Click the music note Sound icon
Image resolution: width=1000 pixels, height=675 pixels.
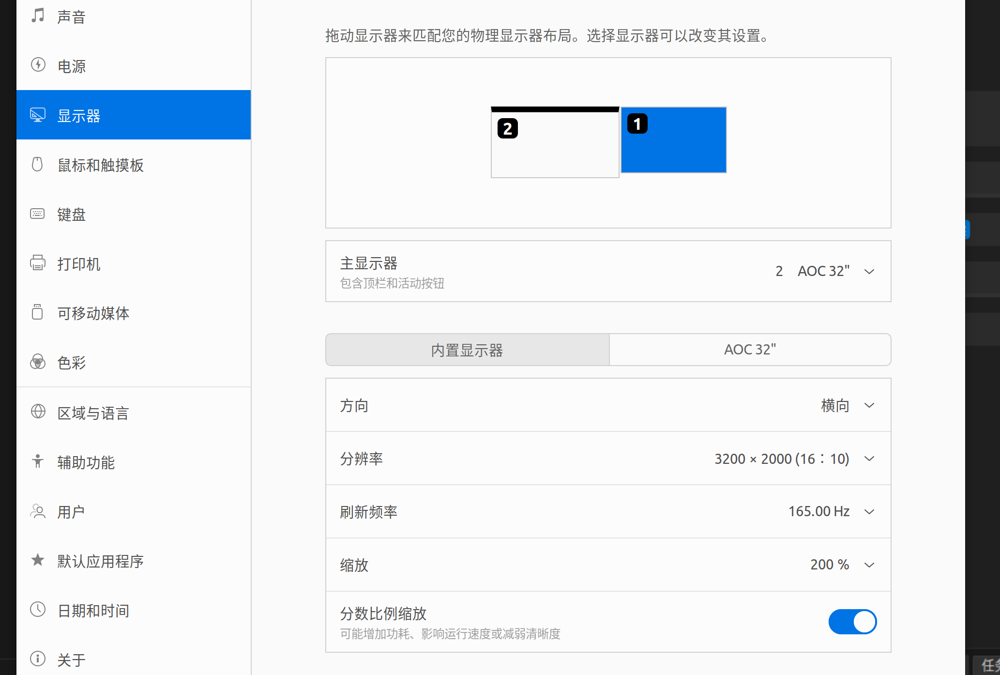tap(38, 15)
